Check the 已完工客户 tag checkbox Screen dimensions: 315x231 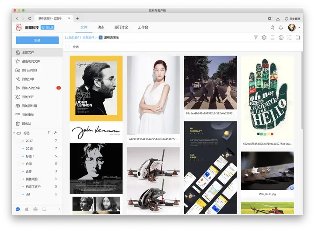[x=18, y=187]
